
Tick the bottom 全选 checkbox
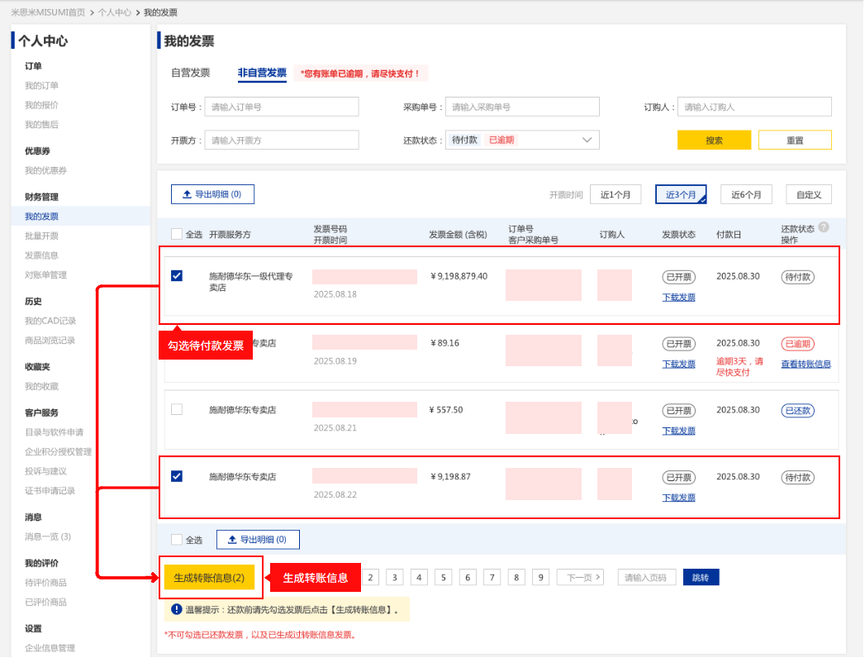(x=177, y=540)
